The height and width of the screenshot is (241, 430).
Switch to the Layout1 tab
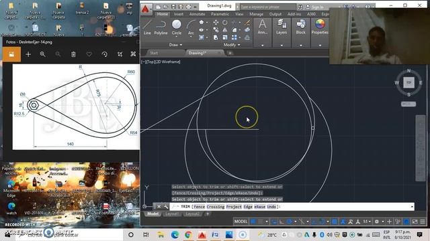coord(172,214)
